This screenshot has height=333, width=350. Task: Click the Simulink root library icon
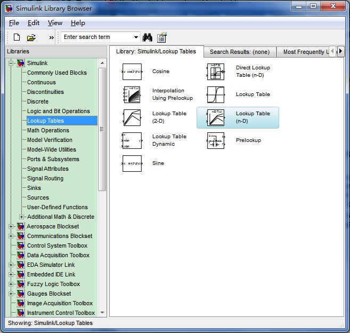click(x=21, y=63)
